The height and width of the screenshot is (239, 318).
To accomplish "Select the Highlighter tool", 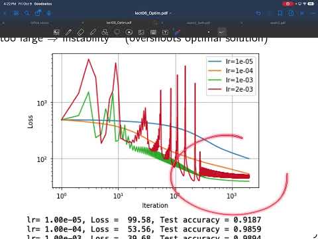I will click(93, 33).
